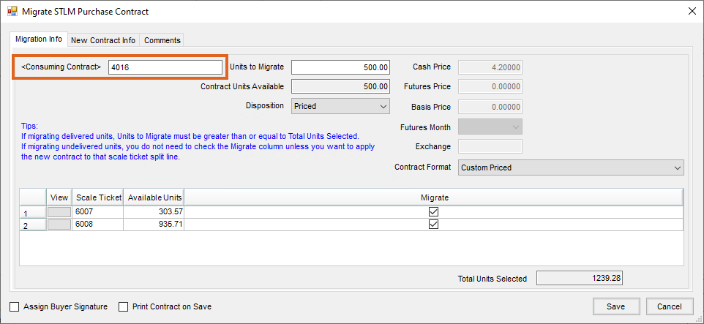The image size is (704, 324).
Task: Click View button for ticket 6008
Action: (59, 225)
